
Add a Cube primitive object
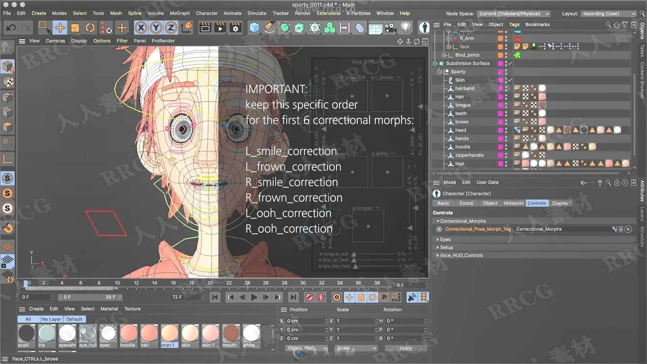[254, 28]
